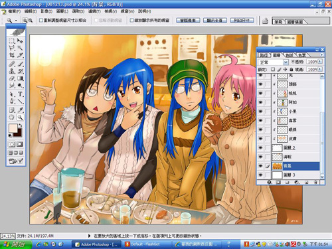The image size is (332, 249).
Task: Select the History Brush tool
Action: [20, 71]
